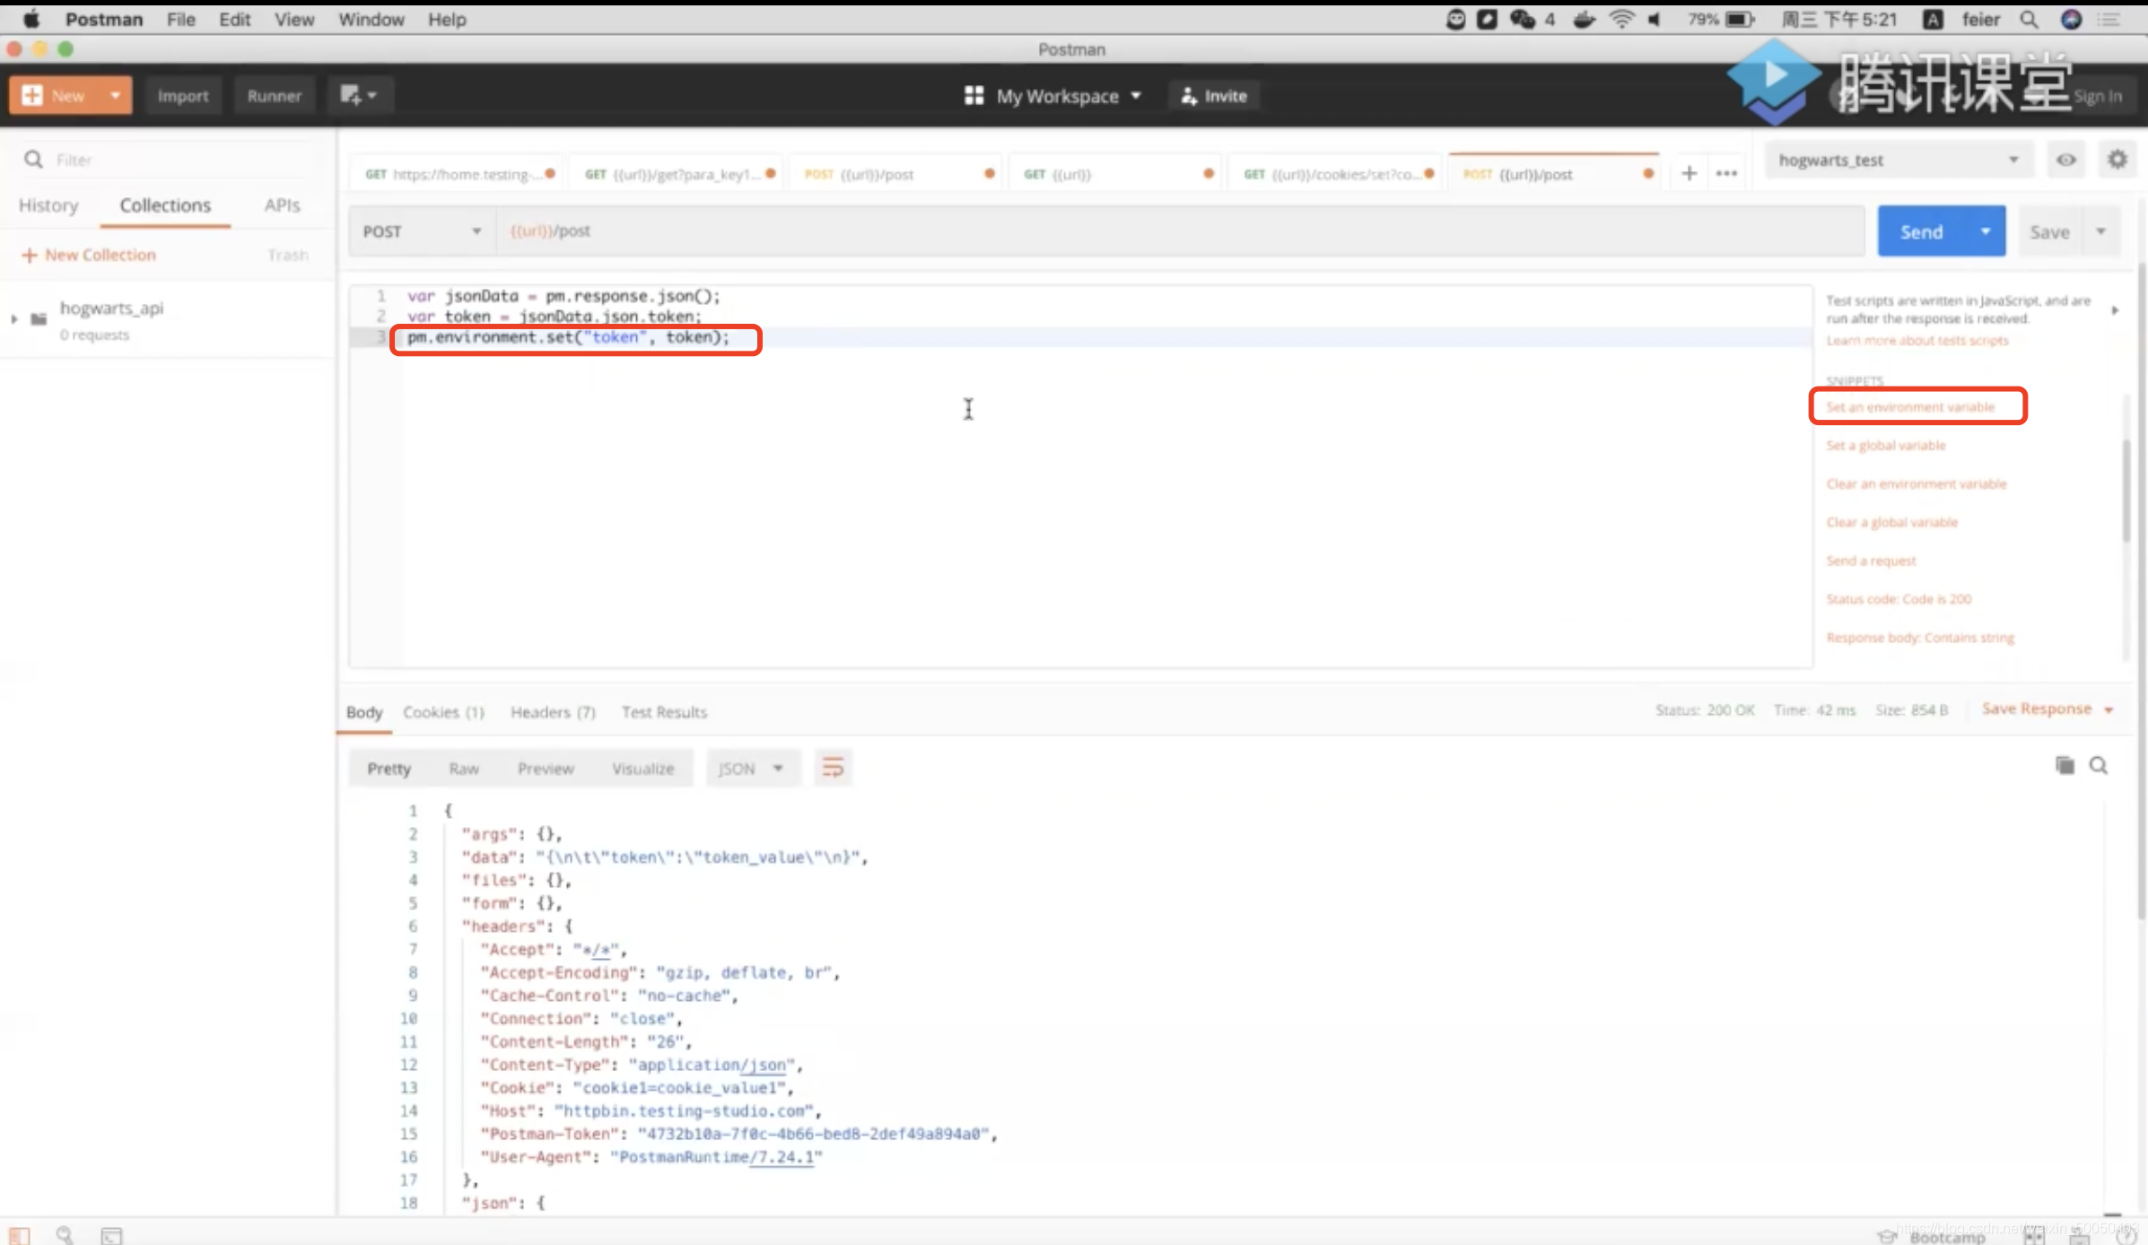Switch to the History tab
Screen dimensions: 2148x1245
(x=48, y=205)
